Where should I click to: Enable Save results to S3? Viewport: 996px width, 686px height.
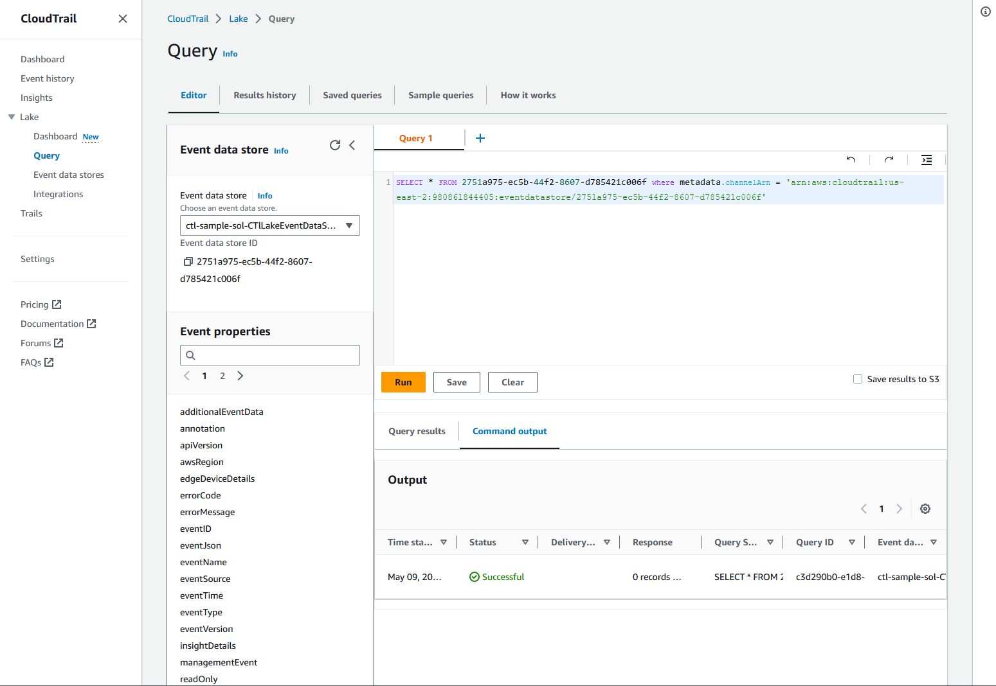click(858, 379)
